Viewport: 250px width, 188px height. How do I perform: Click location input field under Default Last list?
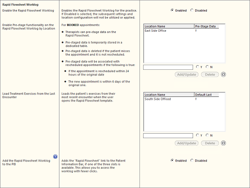[168, 136]
